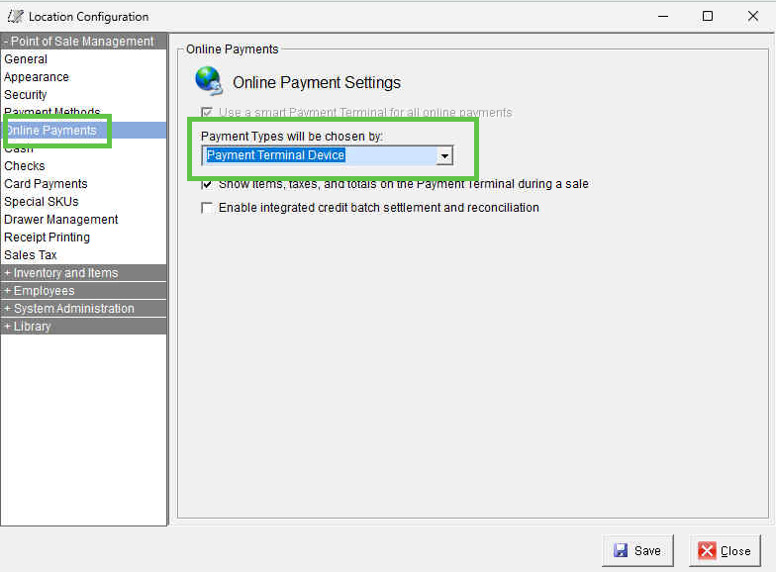This screenshot has width=776, height=572.
Task: Click the Save button
Action: 637,550
